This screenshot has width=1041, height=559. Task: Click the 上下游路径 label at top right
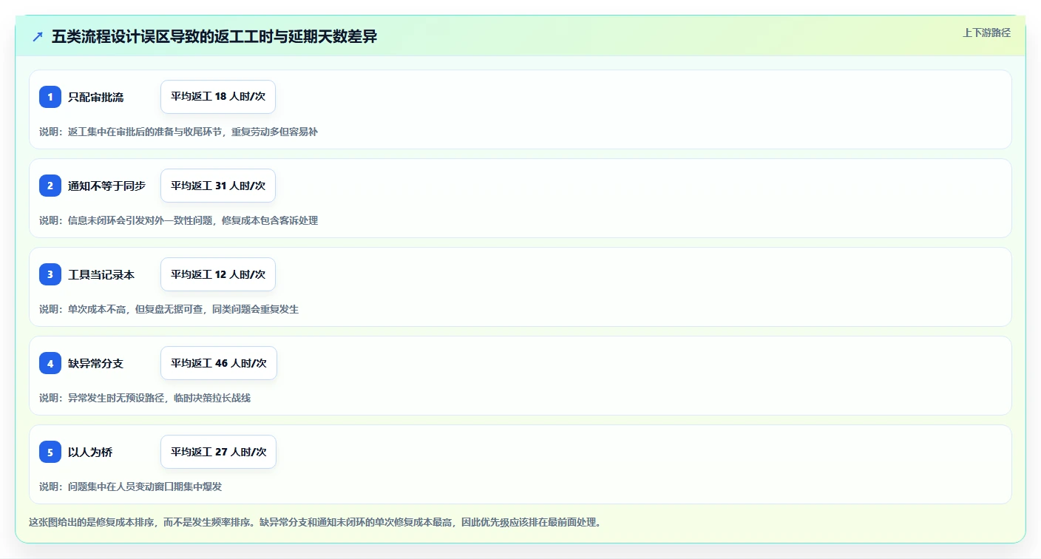click(x=986, y=33)
